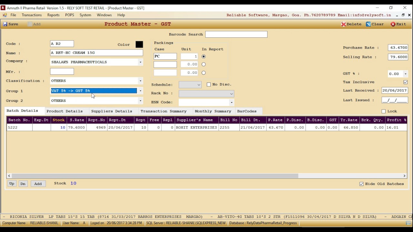Click the Selling Rate field
Image resolution: width=413 pixels, height=232 pixels.
coord(398,57)
